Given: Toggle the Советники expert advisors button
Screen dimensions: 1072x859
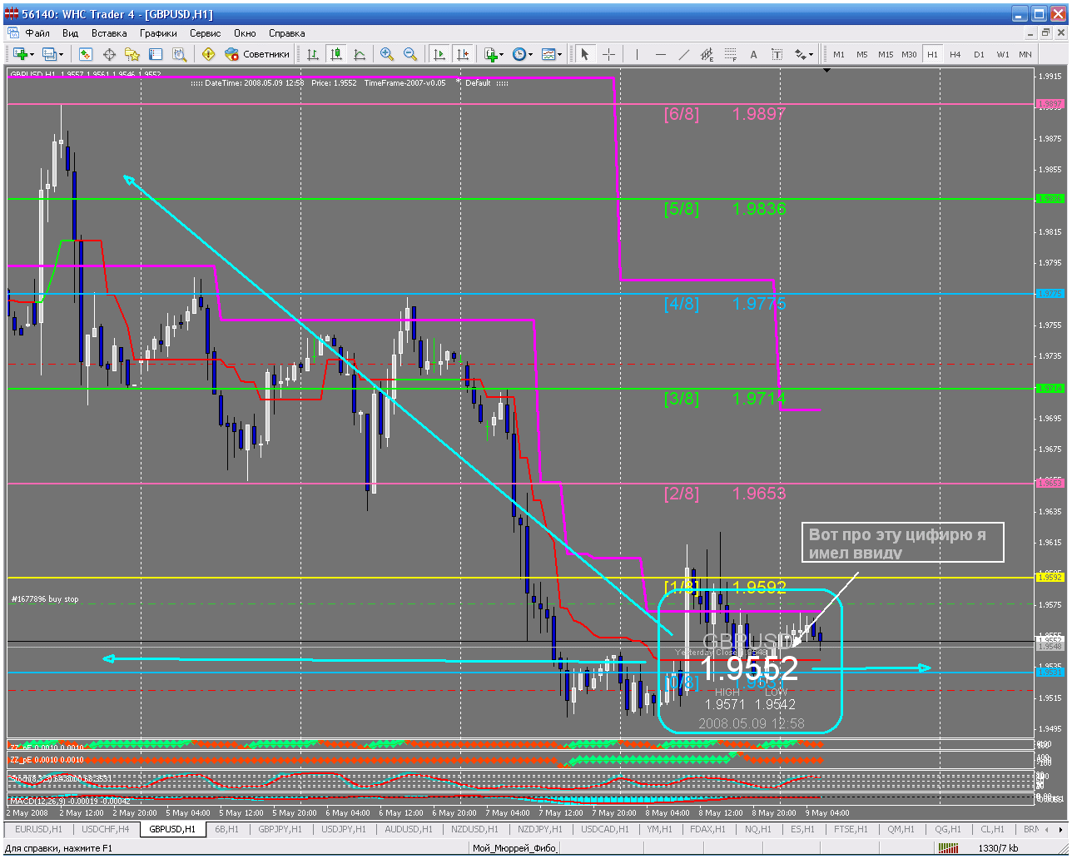Looking at the screenshot, I should tap(257, 54).
